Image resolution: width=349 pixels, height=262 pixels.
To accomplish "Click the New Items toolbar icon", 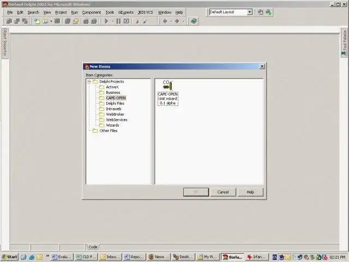I will [x=37, y=21].
